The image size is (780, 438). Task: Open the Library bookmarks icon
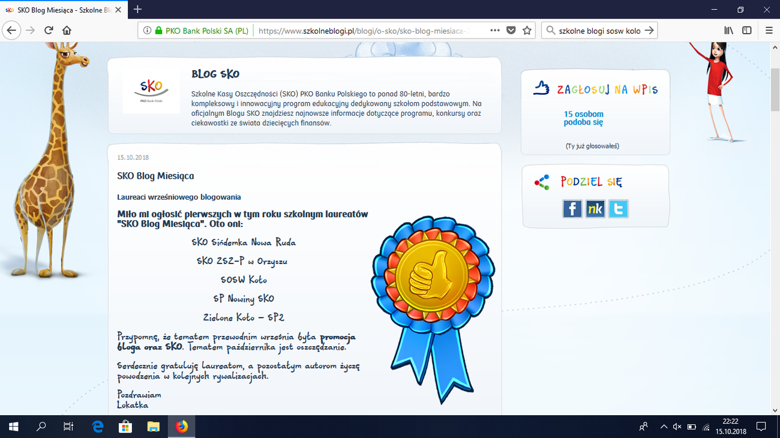click(x=728, y=31)
